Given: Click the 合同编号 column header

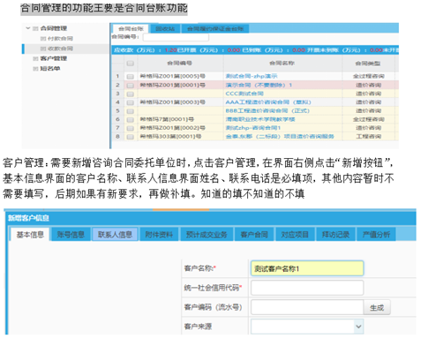Looking at the screenshot, I should 180,63.
